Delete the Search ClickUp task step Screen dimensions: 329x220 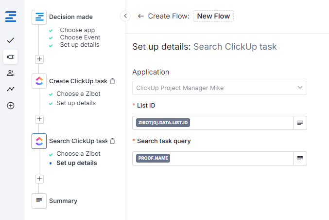pyautogui.click(x=112, y=141)
